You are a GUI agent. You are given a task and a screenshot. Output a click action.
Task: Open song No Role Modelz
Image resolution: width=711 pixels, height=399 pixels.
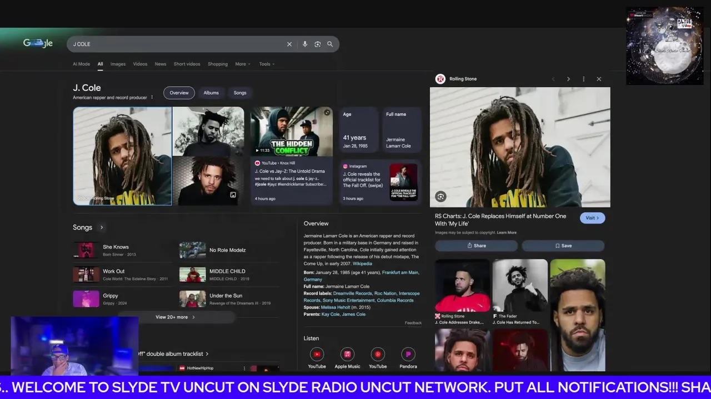click(x=229, y=250)
